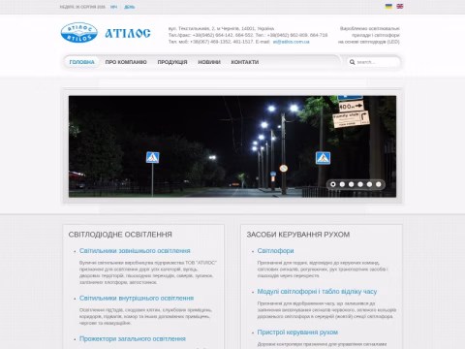Open the КОНТАКТИ menu item
Image resolution: width=465 pixels, height=349 pixels.
point(245,62)
